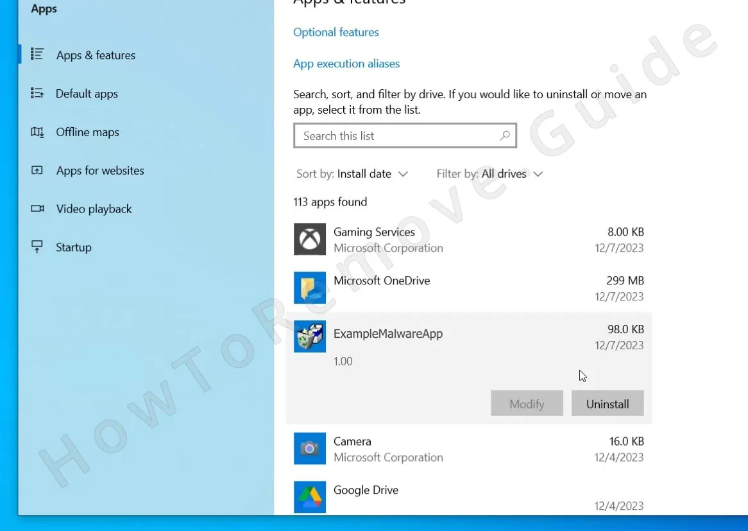
Task: Focus the Search this list field
Action: coord(405,135)
